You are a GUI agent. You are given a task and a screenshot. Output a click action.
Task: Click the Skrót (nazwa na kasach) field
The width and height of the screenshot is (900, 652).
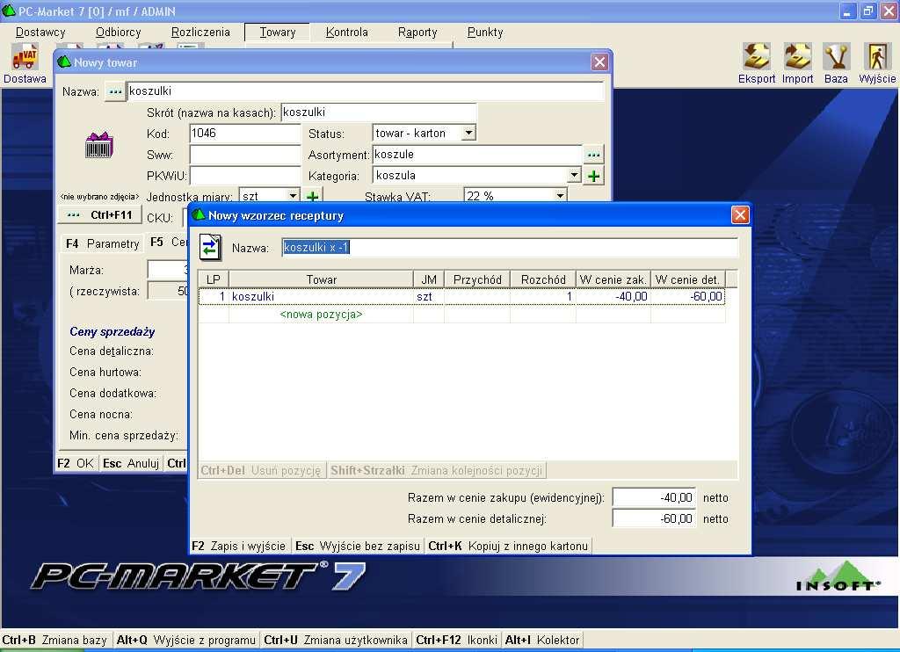(379, 112)
